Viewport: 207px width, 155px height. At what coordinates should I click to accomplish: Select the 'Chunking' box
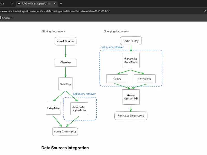[x=65, y=84]
